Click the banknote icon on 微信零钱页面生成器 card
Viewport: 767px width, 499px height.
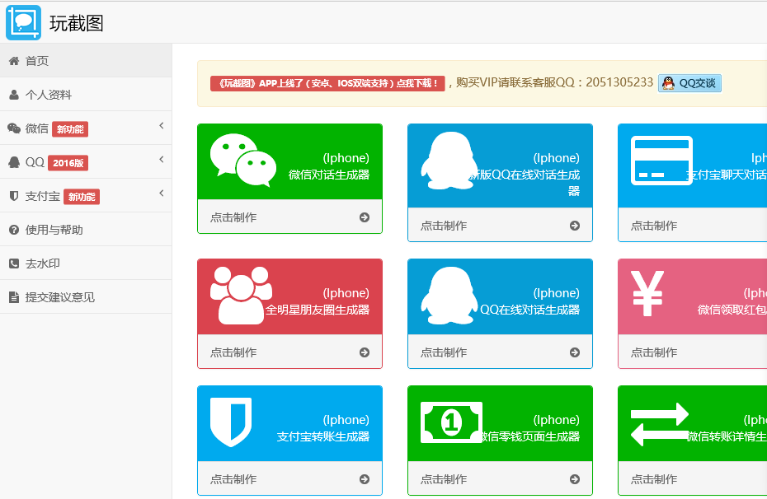[x=451, y=422]
